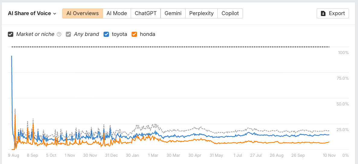Select the AI Overviews tab

tap(82, 13)
